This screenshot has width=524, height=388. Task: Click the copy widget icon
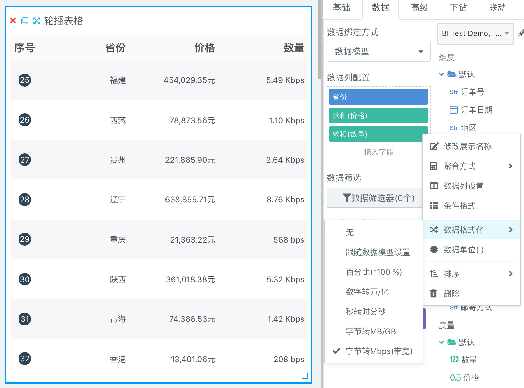click(x=25, y=21)
